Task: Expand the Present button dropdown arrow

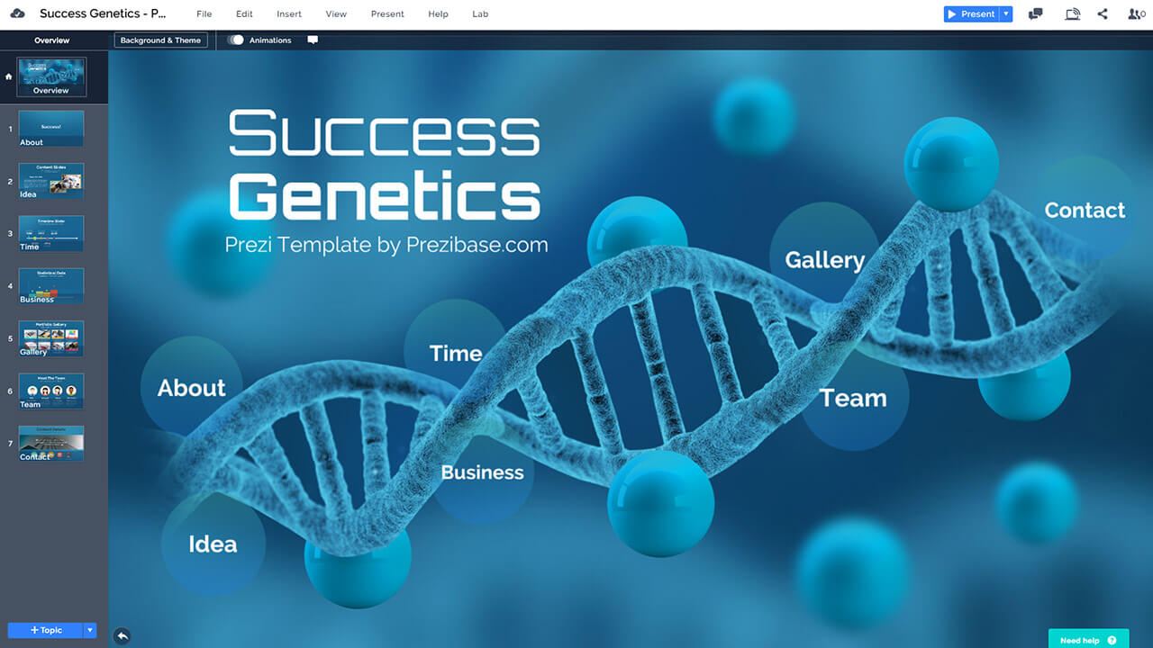Action: pos(1006,13)
